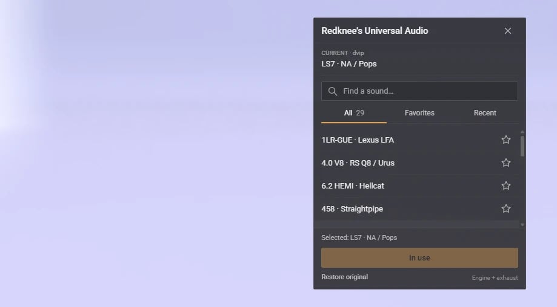Switch to the All tab

pos(354,113)
